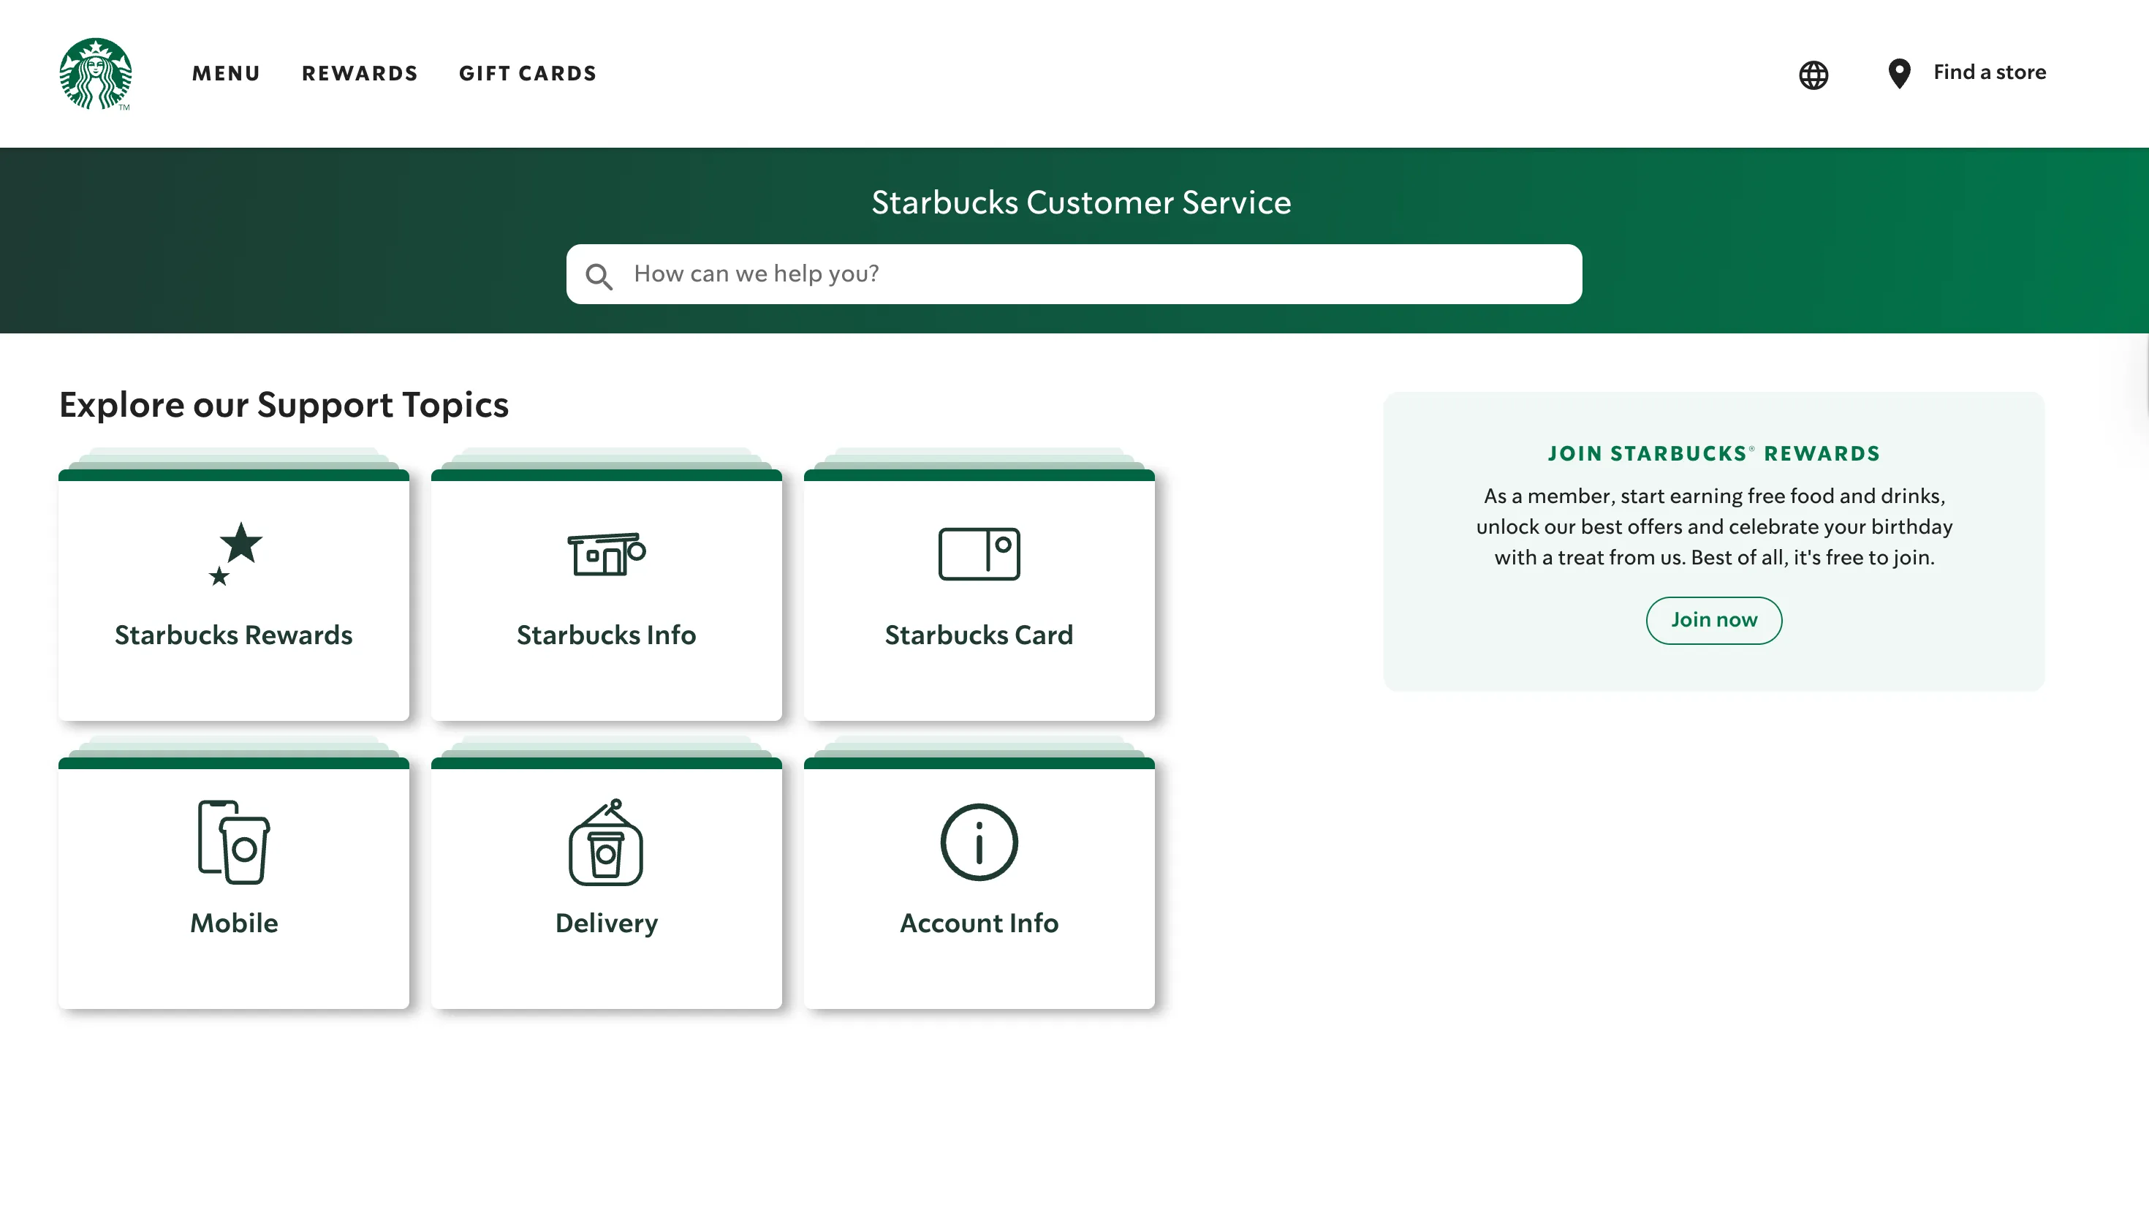
Task: Select the phone and cup Mobile icon
Action: click(x=234, y=843)
